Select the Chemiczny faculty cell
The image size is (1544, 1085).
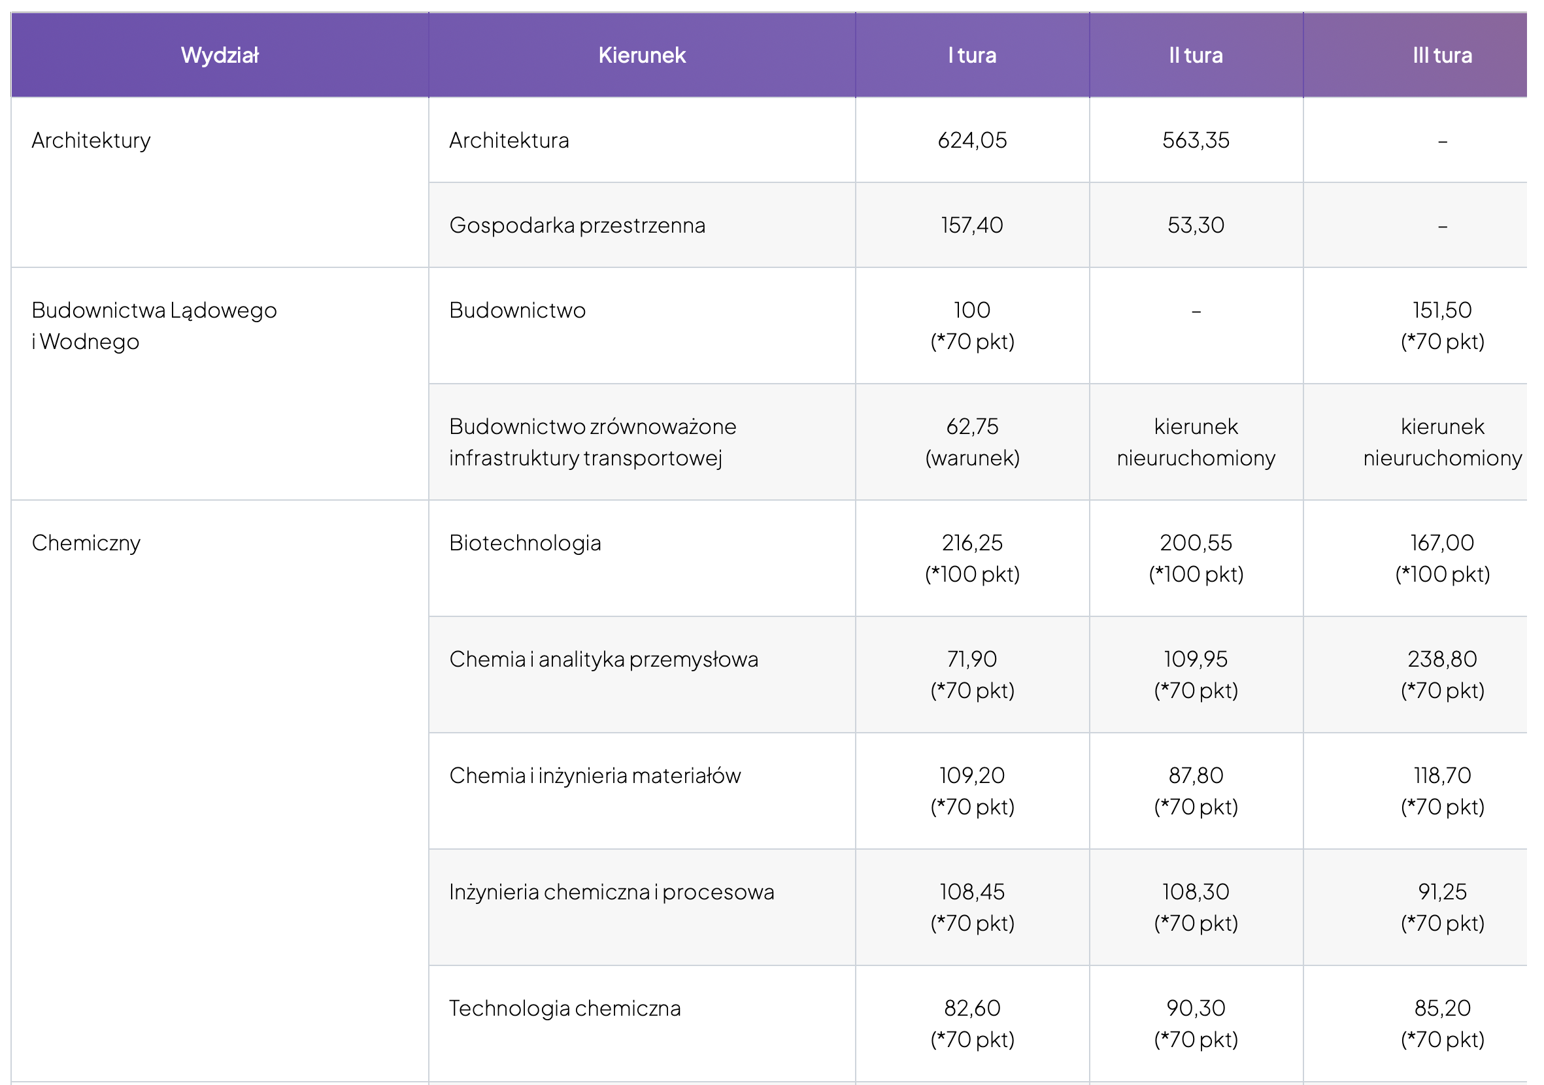(x=86, y=543)
